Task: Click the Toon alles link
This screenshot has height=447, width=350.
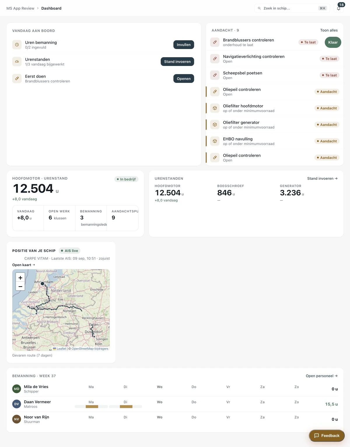Action: (329, 30)
